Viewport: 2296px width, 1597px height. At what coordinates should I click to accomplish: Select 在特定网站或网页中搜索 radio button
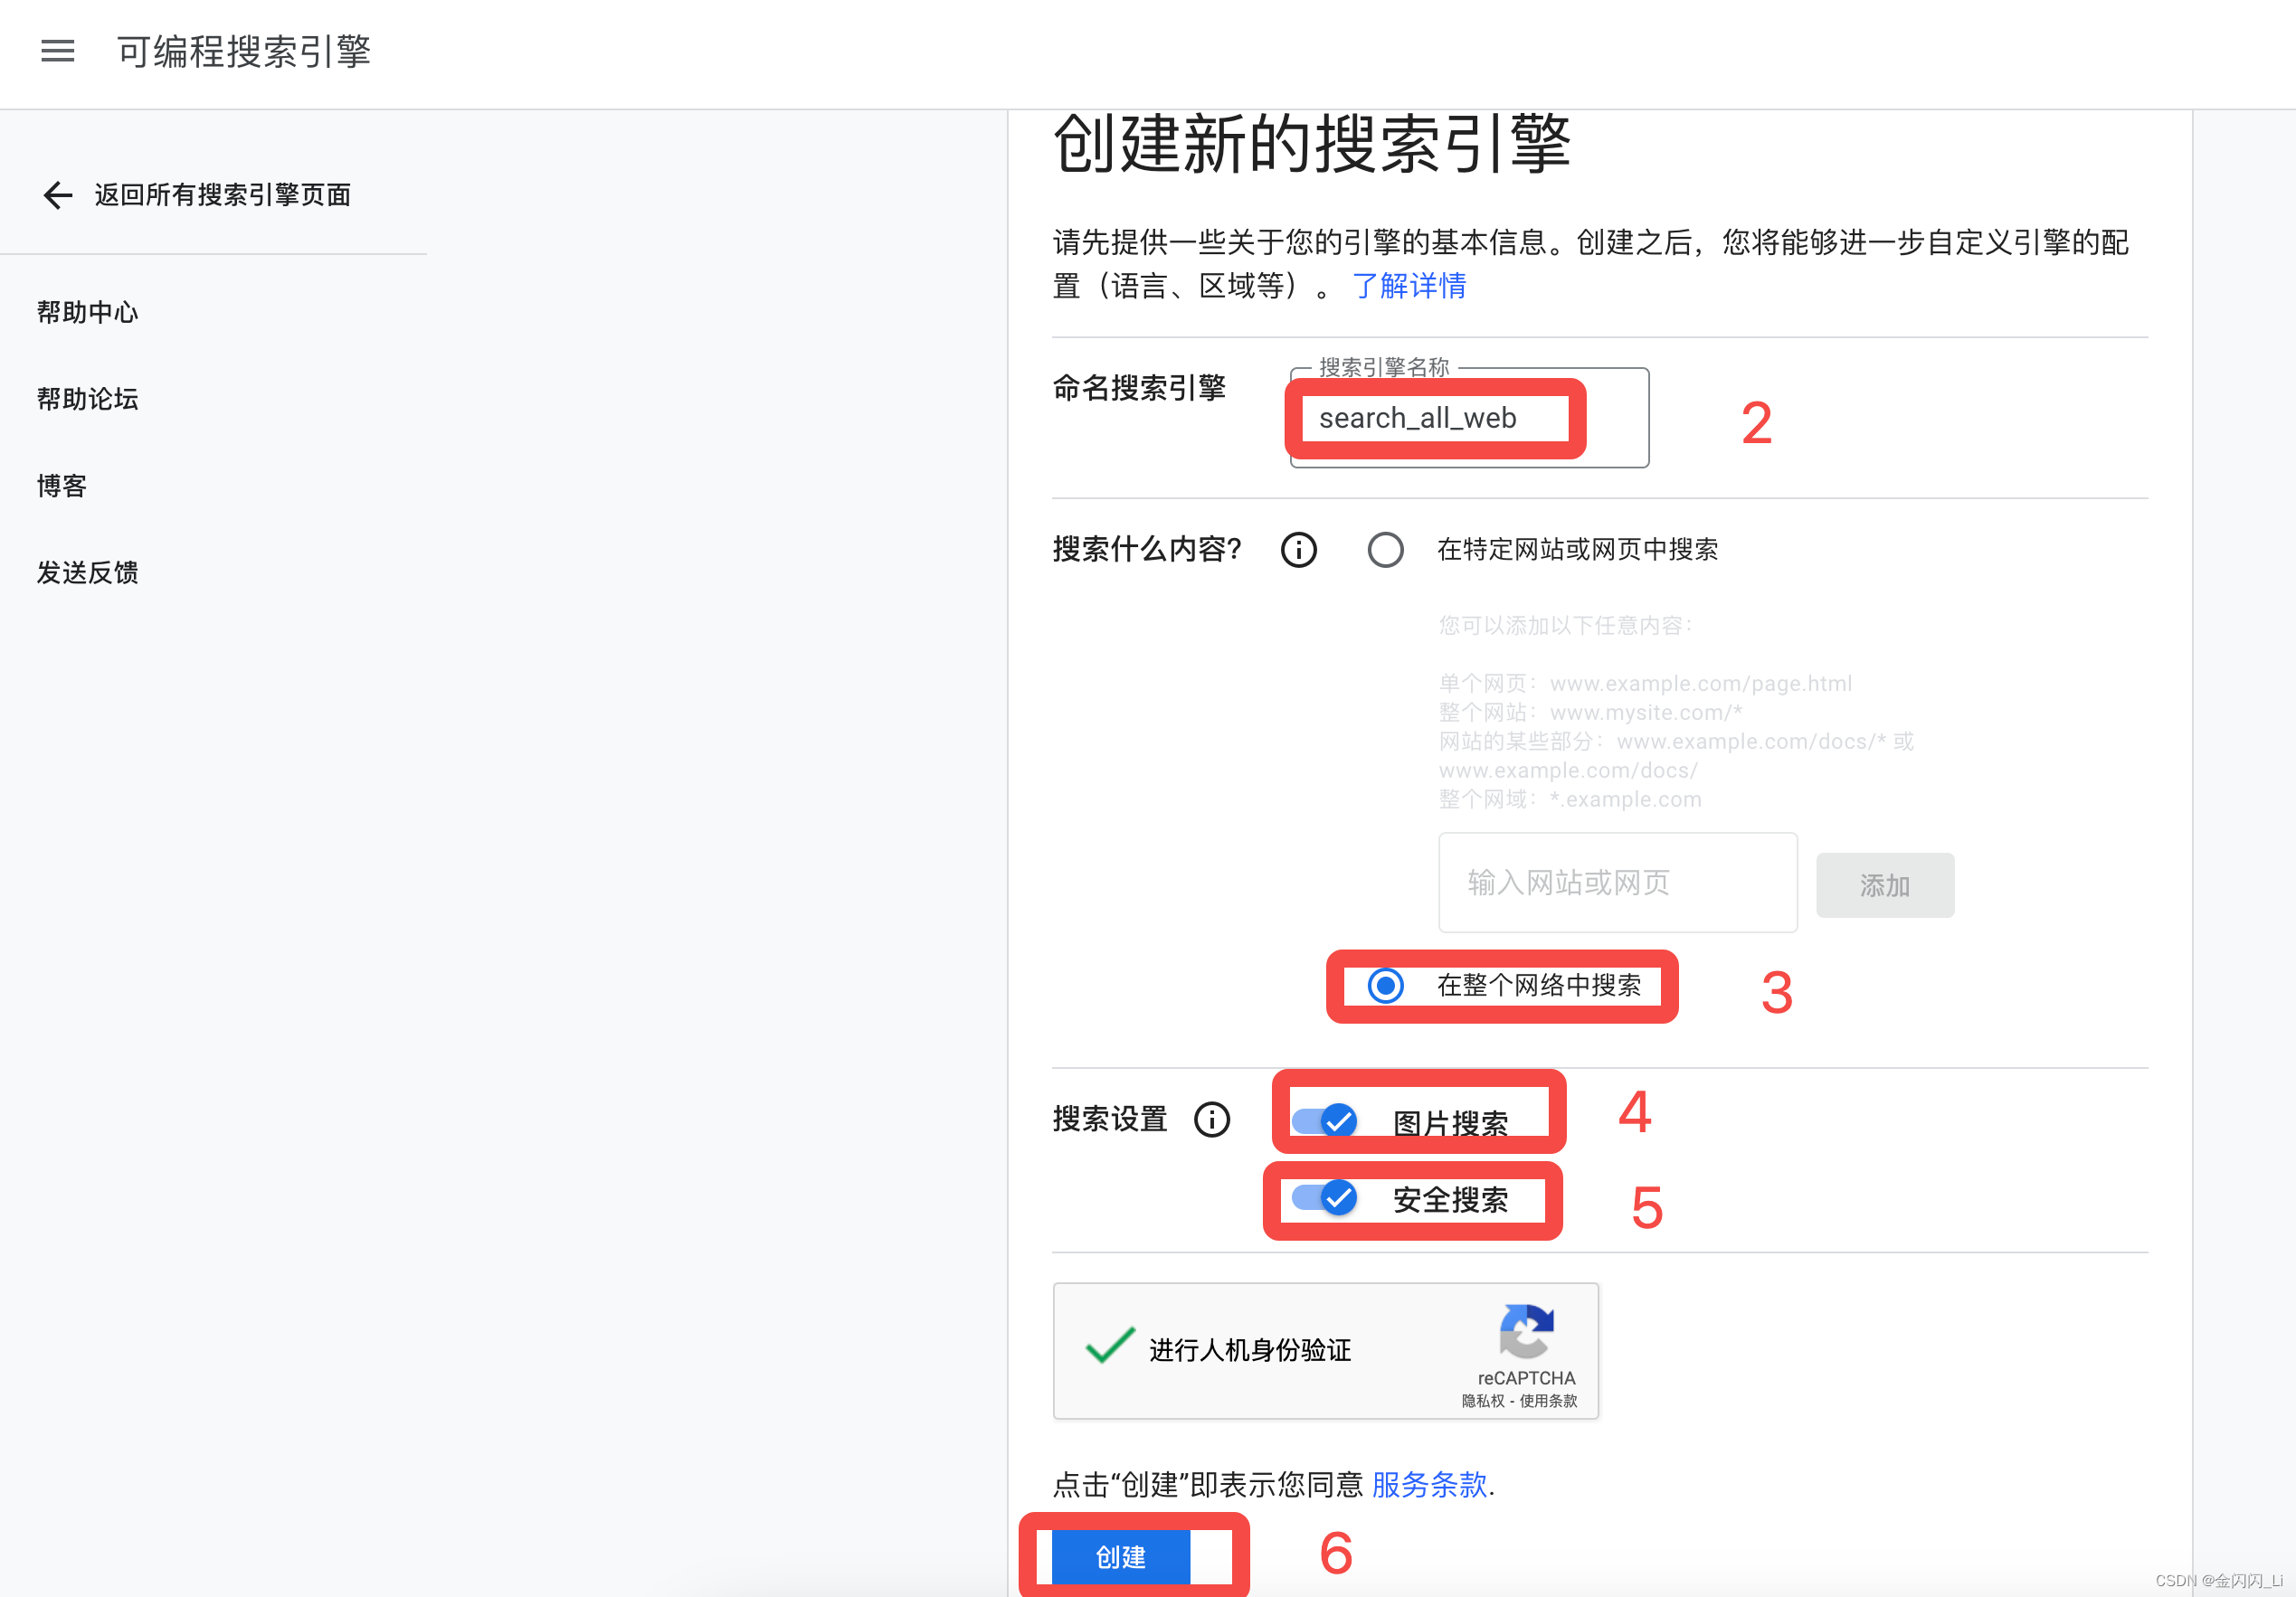pos(1385,550)
